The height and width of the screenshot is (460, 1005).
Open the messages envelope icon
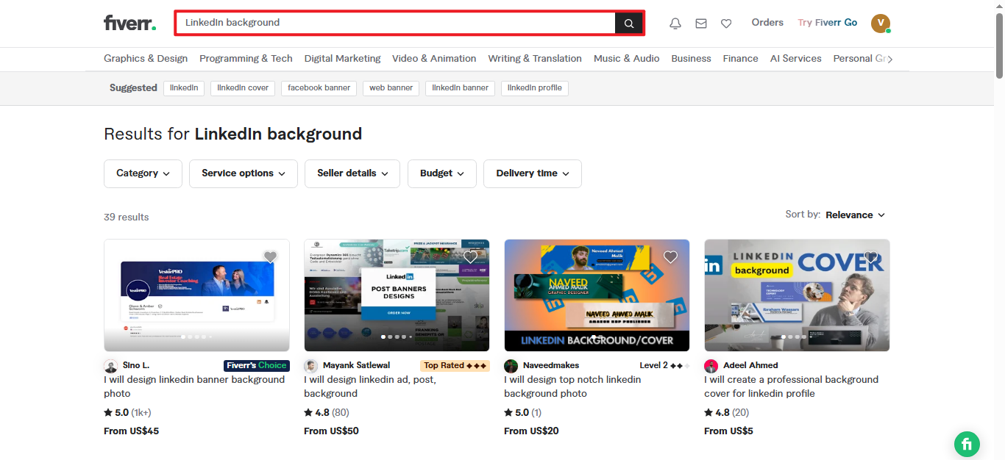[x=701, y=24]
